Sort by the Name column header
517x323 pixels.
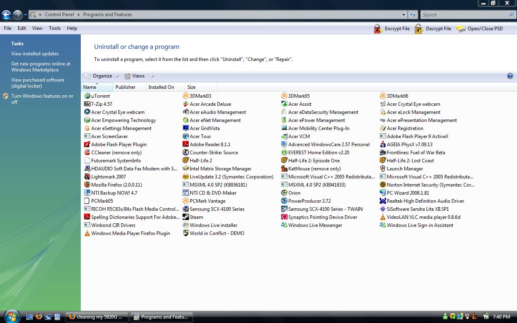tap(97, 87)
